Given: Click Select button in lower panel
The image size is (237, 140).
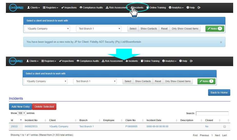Looking at the screenshot, I should (x=128, y=81).
